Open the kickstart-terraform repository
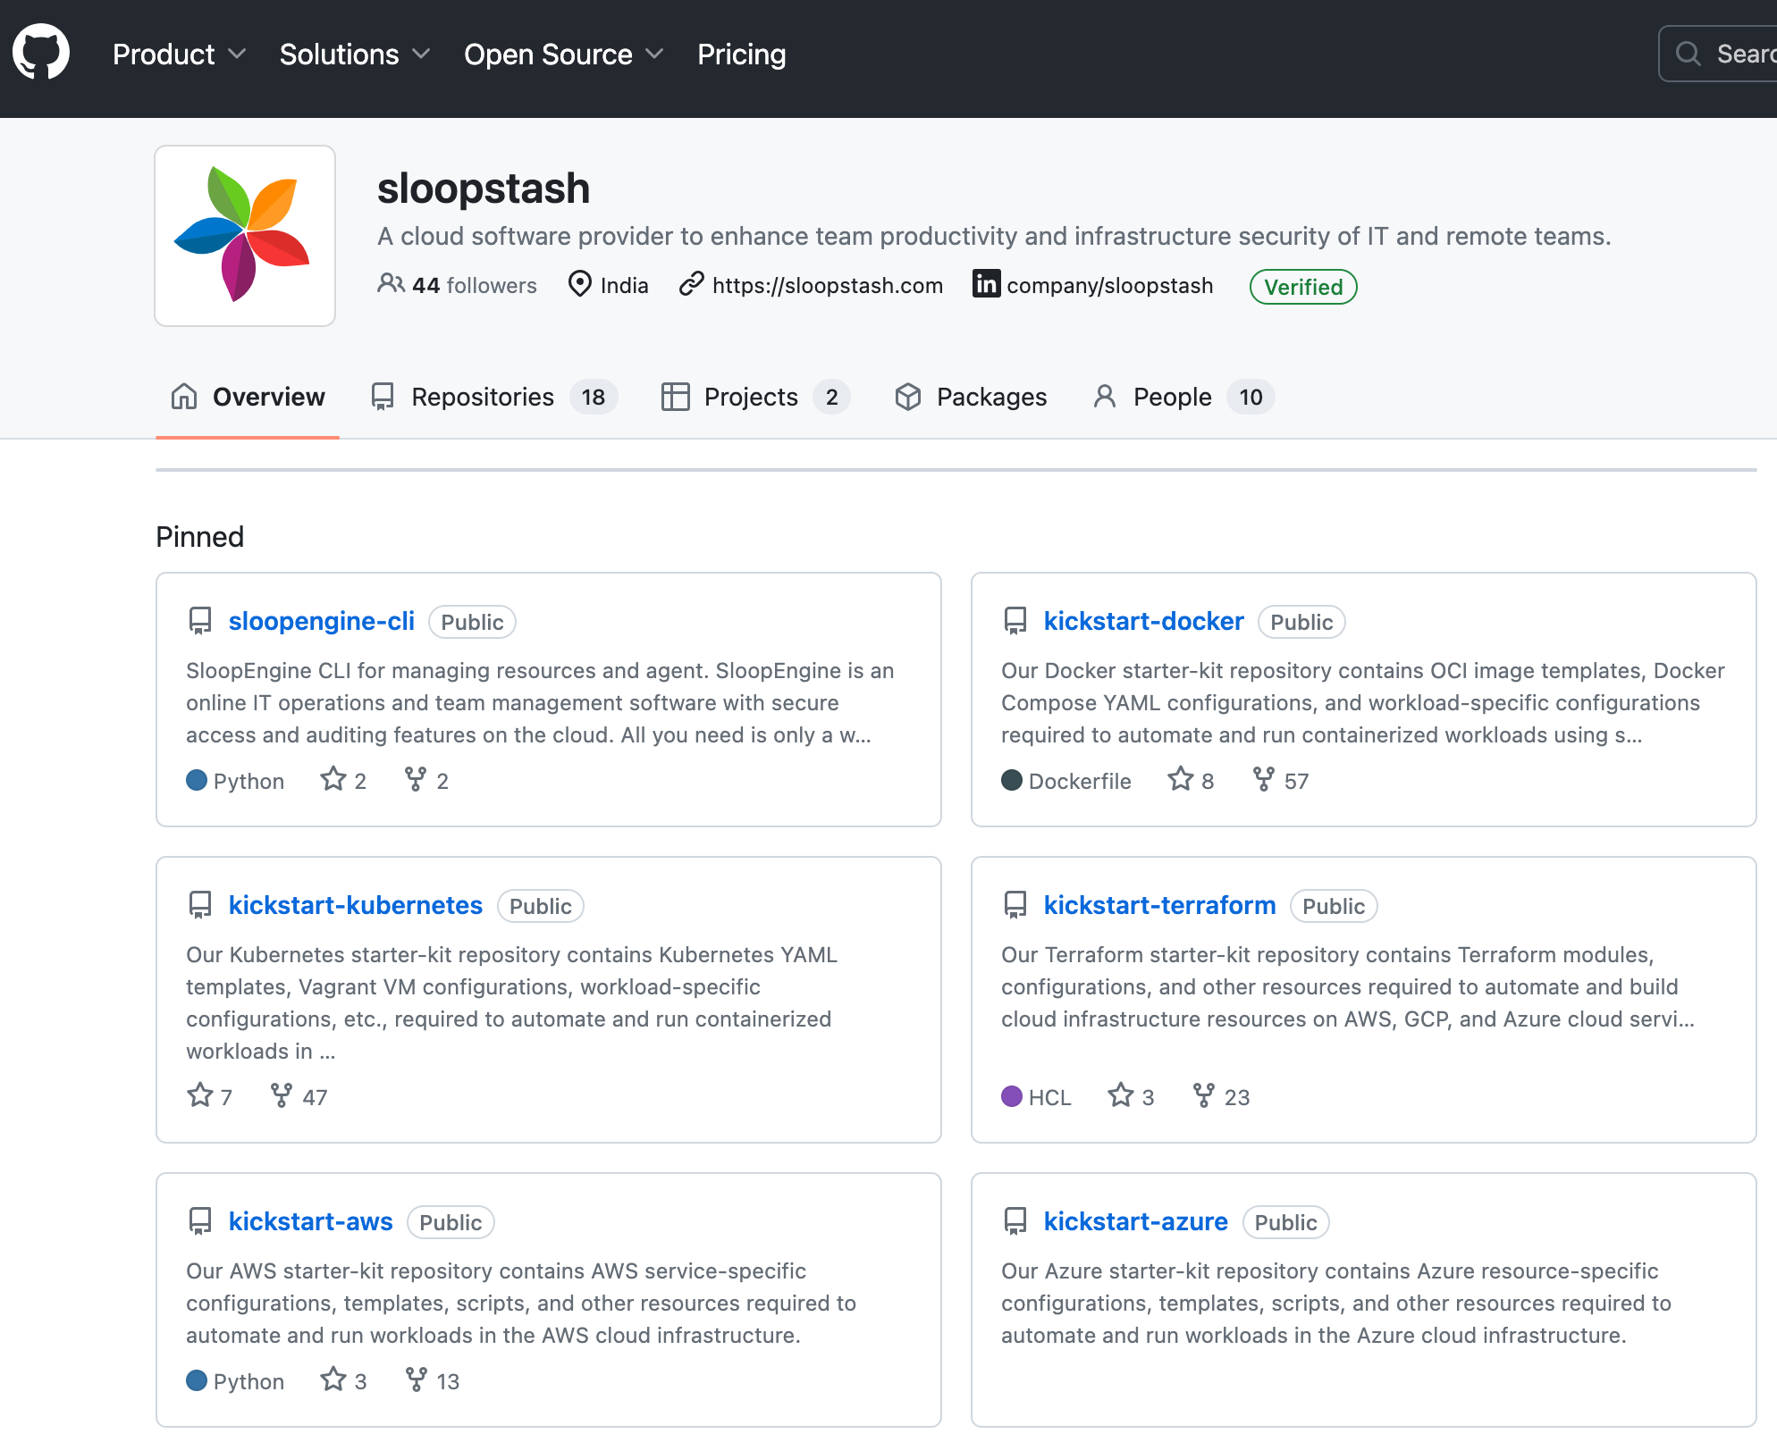 click(x=1159, y=905)
